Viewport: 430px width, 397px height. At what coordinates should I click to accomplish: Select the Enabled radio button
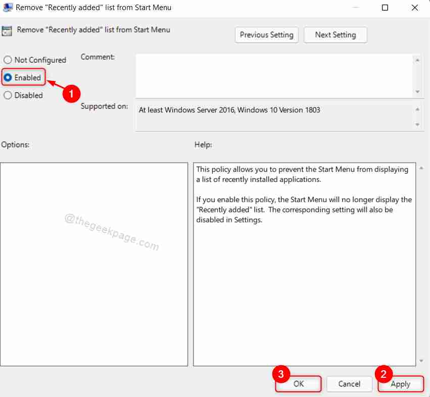pos(9,77)
